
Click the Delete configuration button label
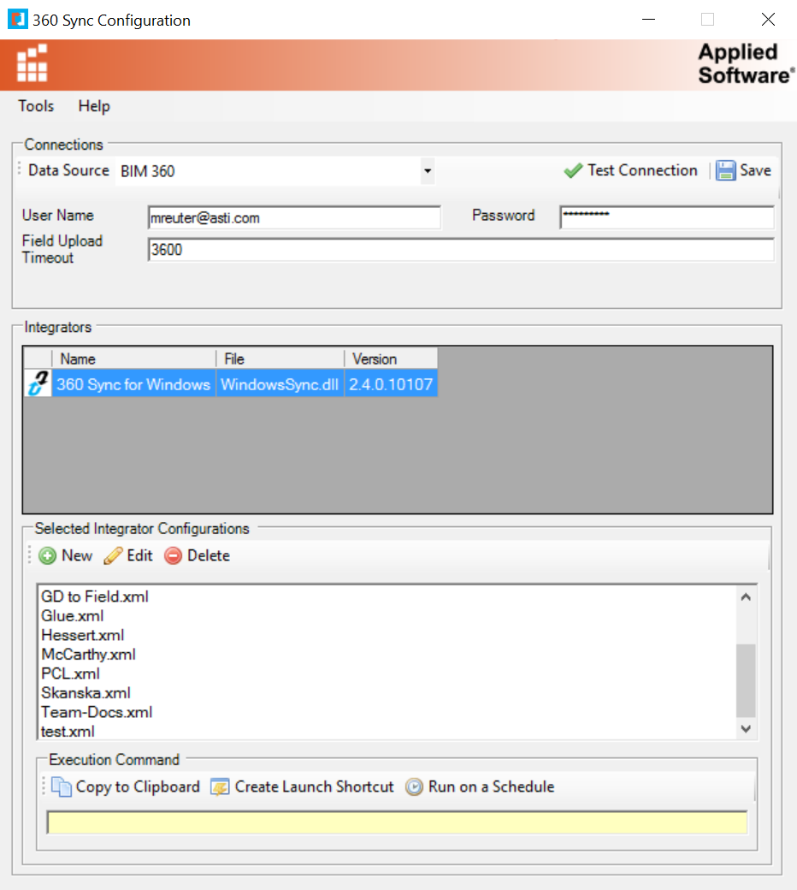point(208,555)
